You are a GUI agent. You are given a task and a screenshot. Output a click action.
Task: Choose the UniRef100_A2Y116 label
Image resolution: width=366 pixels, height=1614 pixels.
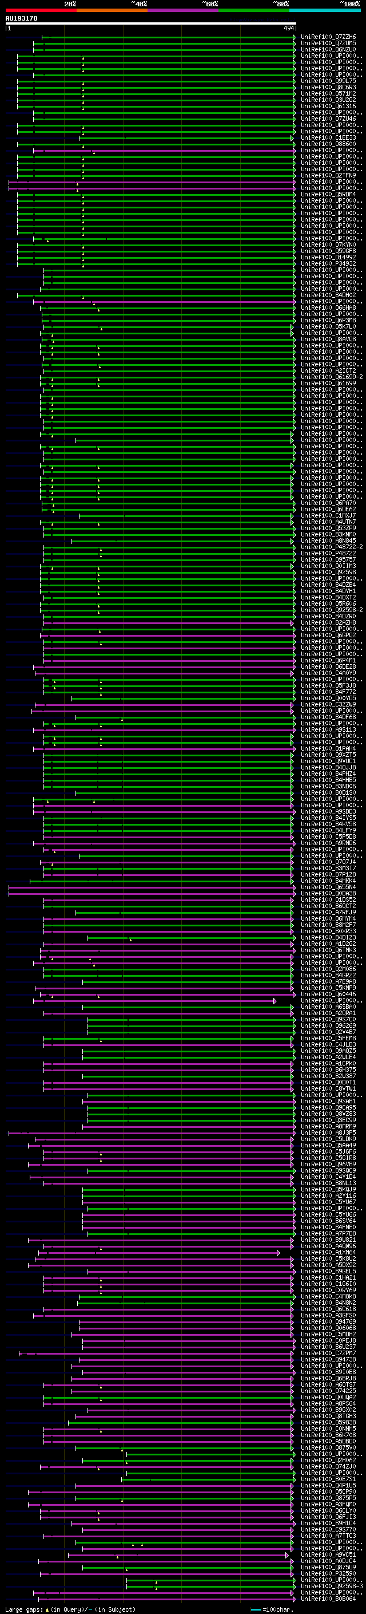[328, 1195]
